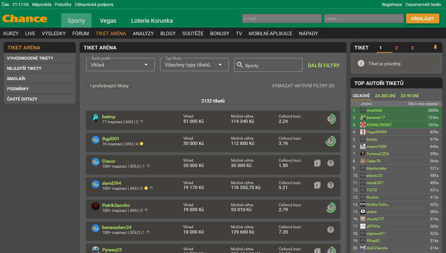Open 'VYHODNOCENÉ TIKETY' in sidebar
This screenshot has height=253, width=446.
click(40, 58)
